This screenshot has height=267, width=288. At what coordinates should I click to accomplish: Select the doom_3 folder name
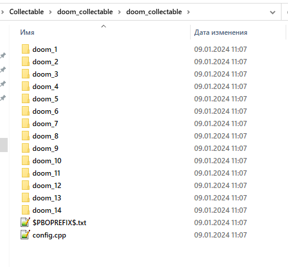pos(45,74)
